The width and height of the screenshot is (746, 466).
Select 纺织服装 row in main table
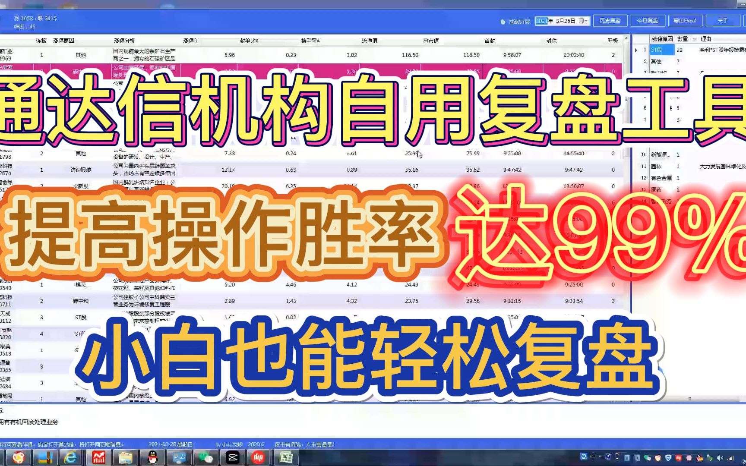pyautogui.click(x=311, y=170)
